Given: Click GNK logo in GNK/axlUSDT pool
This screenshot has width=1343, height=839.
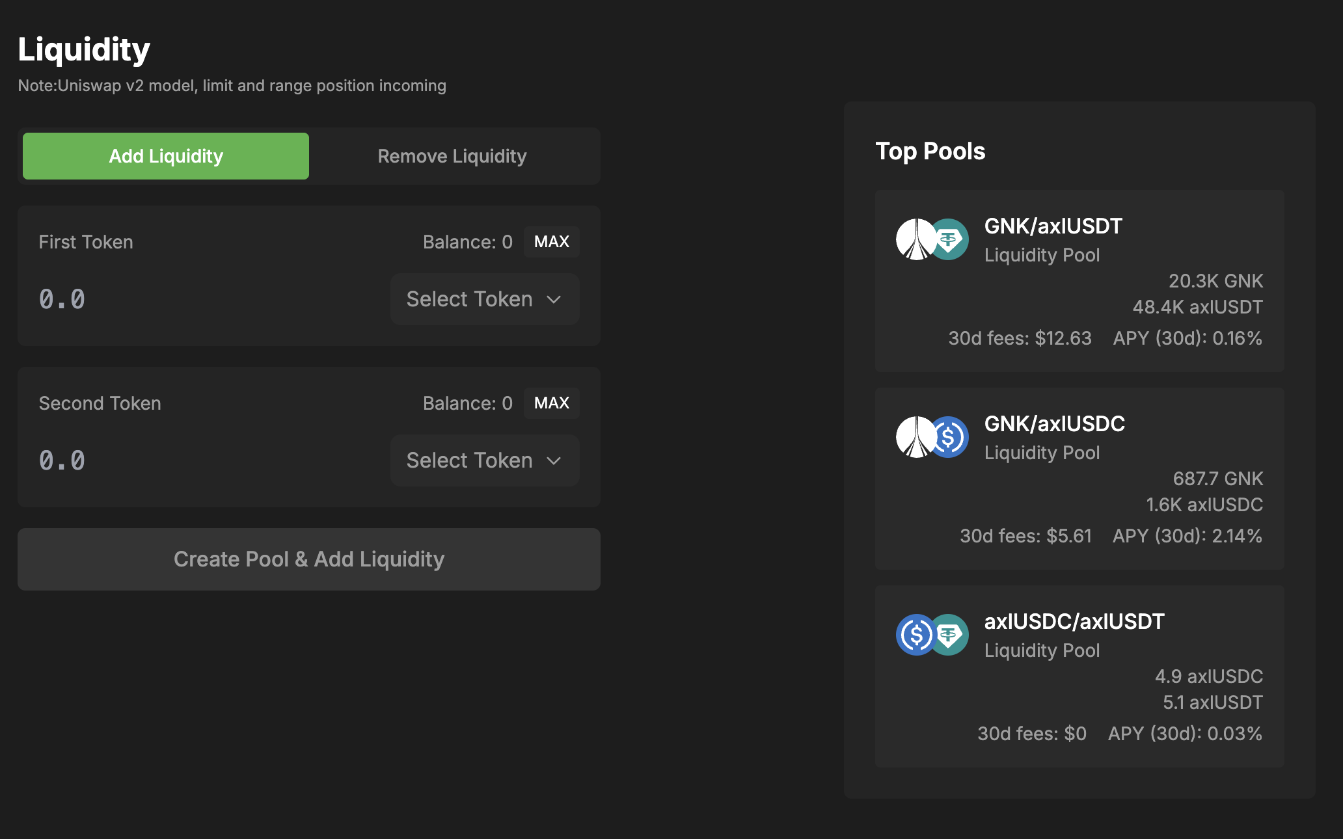Looking at the screenshot, I should 914,239.
